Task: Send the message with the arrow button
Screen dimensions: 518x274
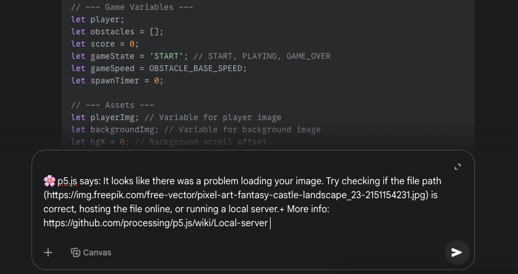Action: (x=457, y=252)
